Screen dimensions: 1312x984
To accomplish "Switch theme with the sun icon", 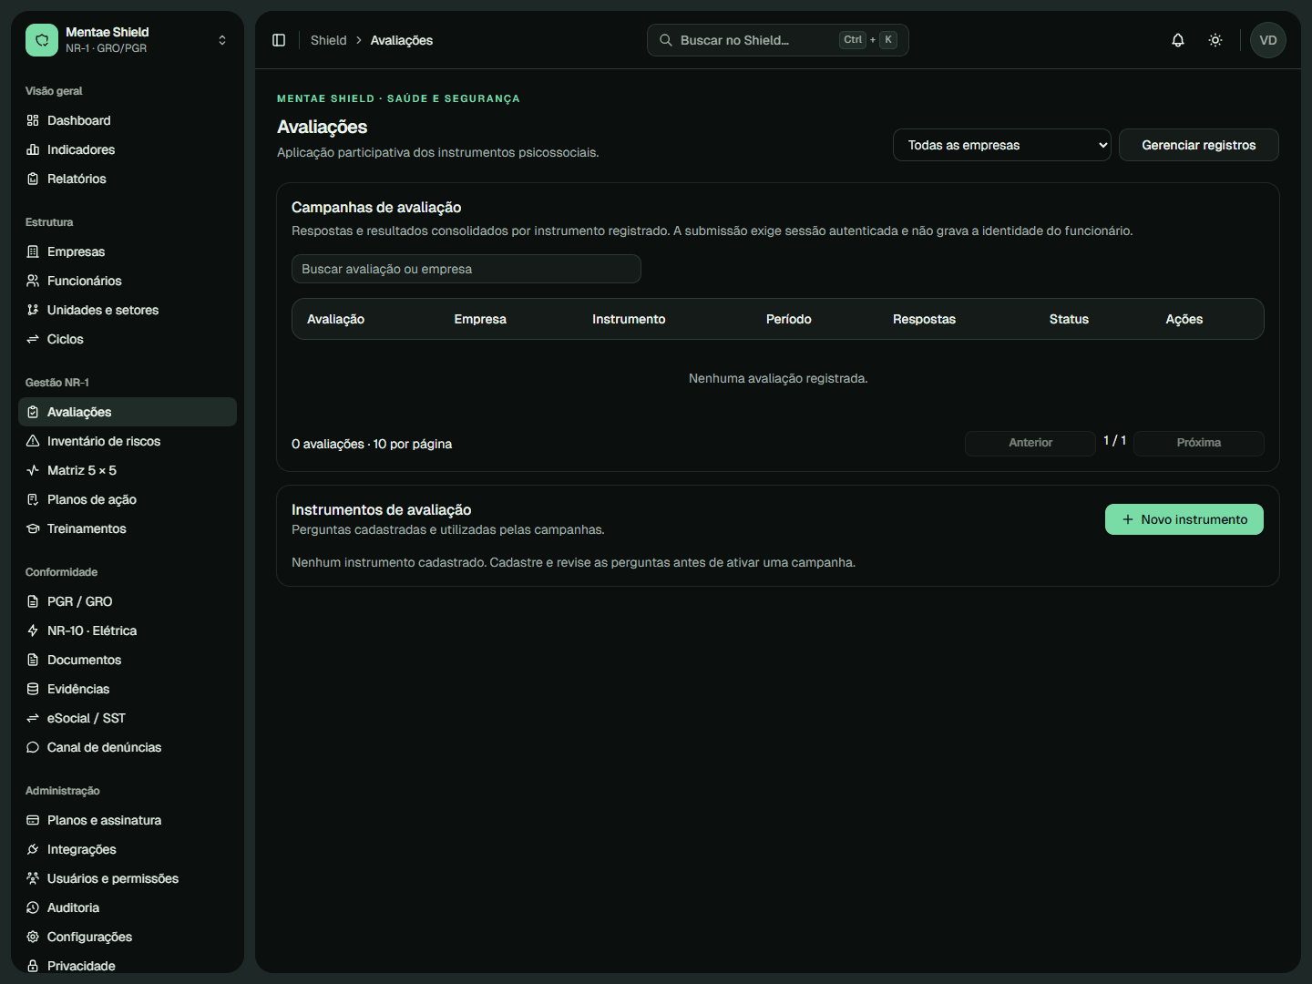I will [1215, 40].
